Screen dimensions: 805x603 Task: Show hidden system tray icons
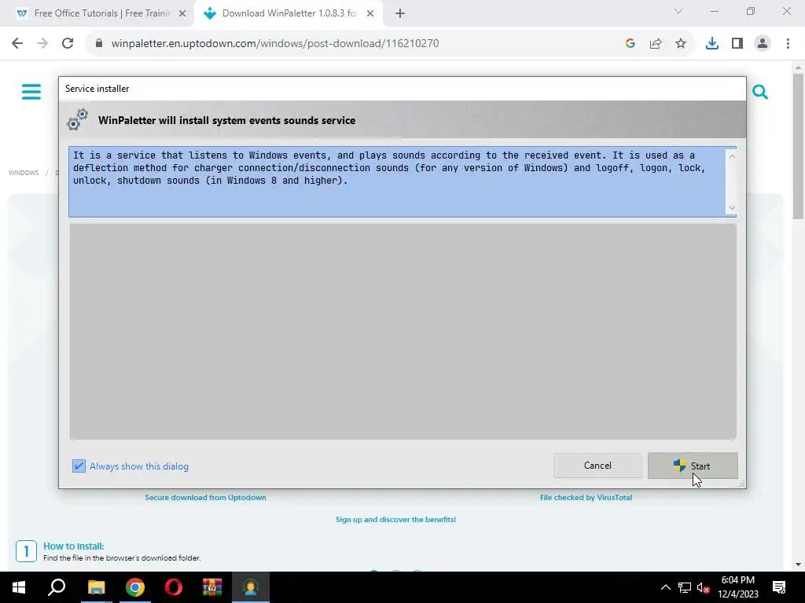click(x=665, y=587)
